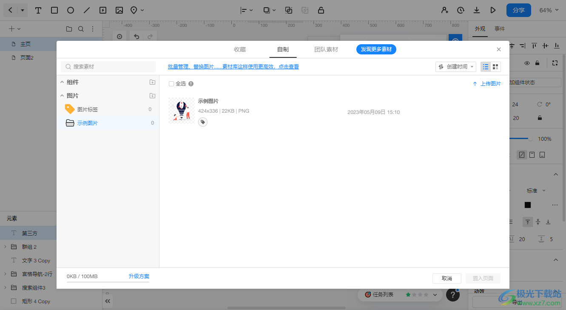The width and height of the screenshot is (566, 310).
Task: Select the Line drawing tool
Action: pos(86,10)
